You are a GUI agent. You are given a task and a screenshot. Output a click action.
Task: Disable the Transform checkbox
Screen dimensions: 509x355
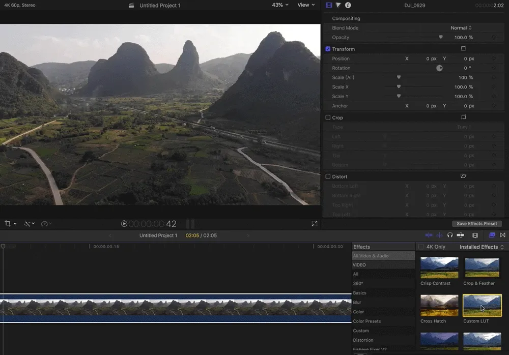328,49
